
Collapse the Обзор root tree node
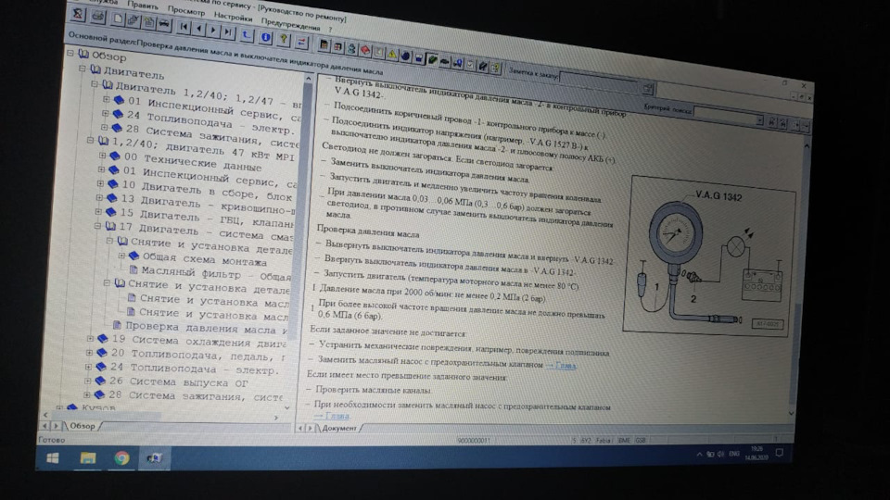click(x=70, y=53)
